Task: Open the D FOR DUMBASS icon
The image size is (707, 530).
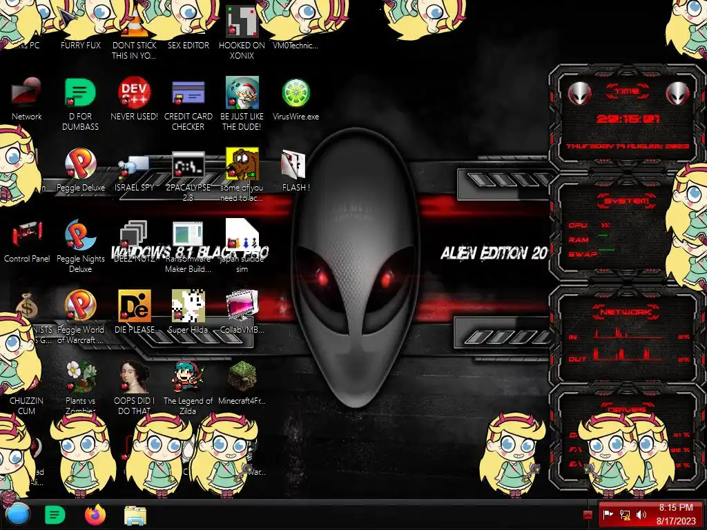Action: (80, 92)
